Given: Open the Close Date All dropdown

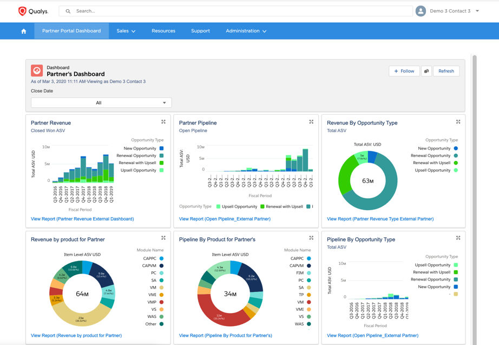Looking at the screenshot, I should coord(101,102).
